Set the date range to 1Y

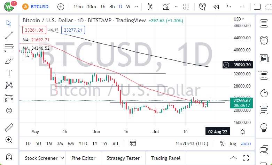click(x=95, y=143)
